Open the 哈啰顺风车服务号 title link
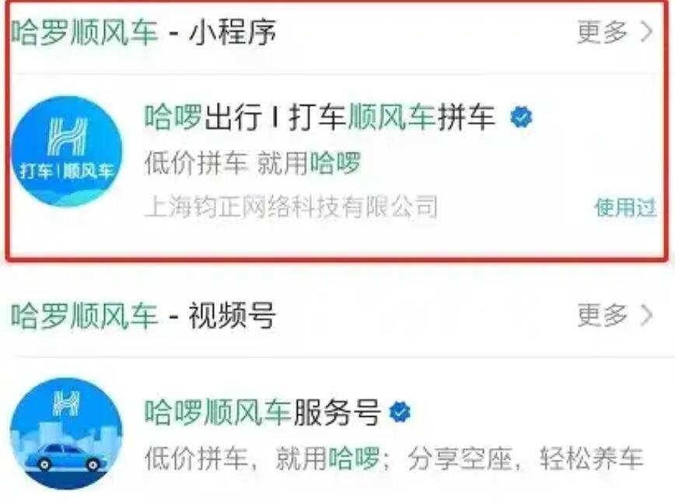 point(263,412)
